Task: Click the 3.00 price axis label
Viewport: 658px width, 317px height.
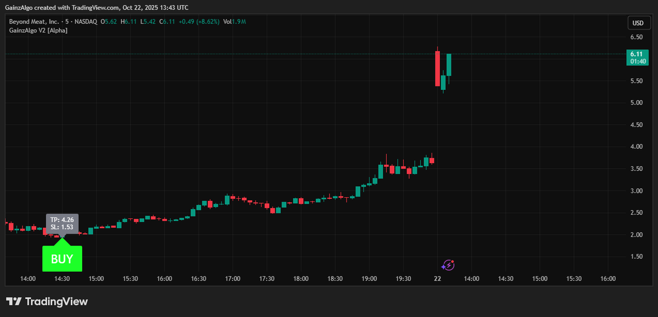Action: pyautogui.click(x=636, y=191)
